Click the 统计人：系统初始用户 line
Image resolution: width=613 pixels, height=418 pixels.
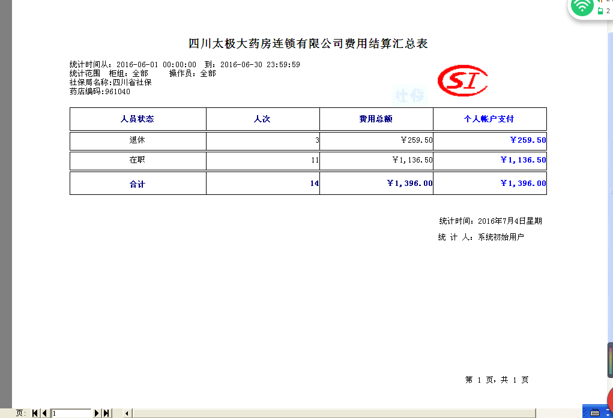[482, 237]
